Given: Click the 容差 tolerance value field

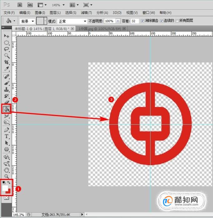Looking at the screenshot, I should point(135,21).
